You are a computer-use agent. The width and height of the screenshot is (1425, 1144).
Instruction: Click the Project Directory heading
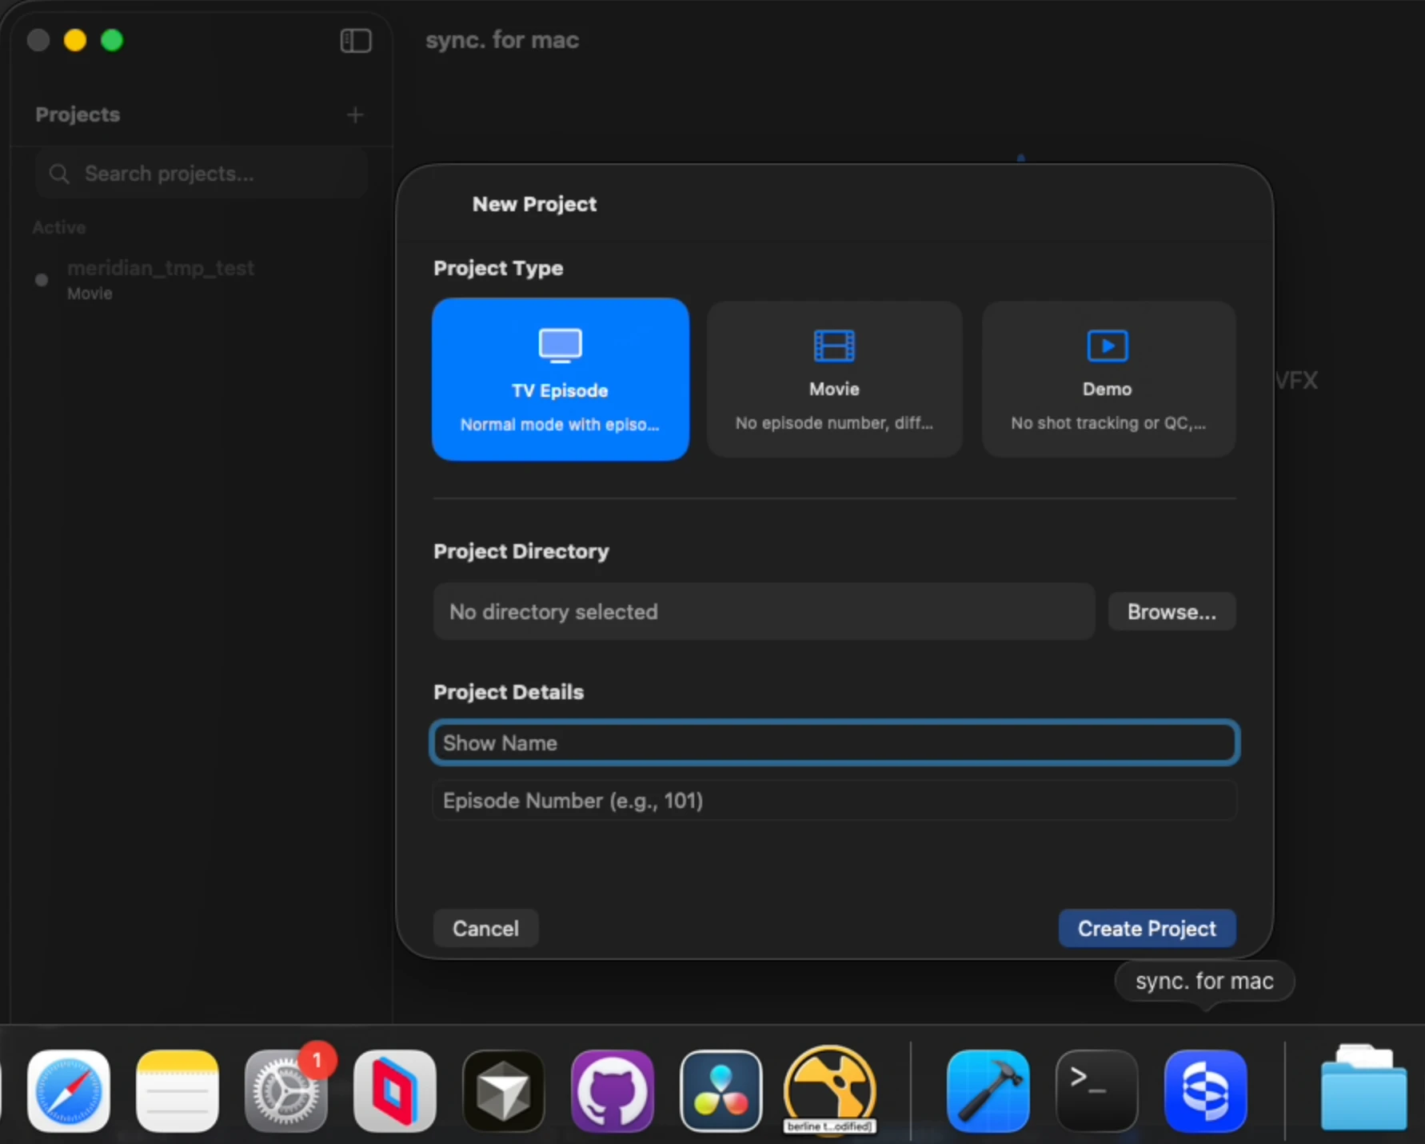click(521, 552)
